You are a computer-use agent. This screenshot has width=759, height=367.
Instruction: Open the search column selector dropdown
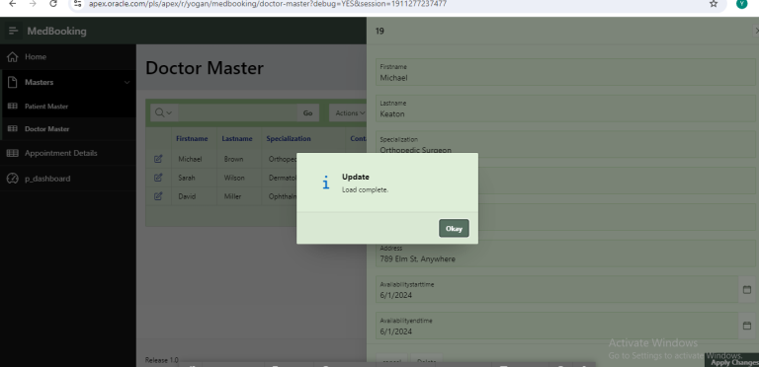[164, 113]
